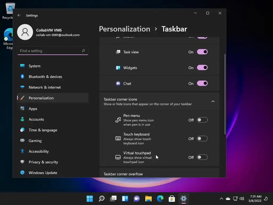Click Personalization in the breadcrumb
Viewport: 273px width, 205px height.
coord(125,29)
